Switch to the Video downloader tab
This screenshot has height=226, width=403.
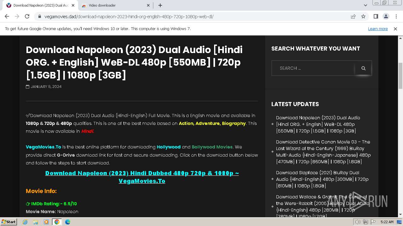(x=115, y=5)
